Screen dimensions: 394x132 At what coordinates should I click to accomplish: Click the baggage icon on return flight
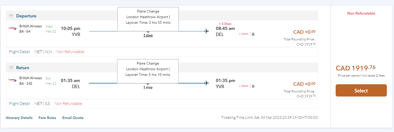253,86
